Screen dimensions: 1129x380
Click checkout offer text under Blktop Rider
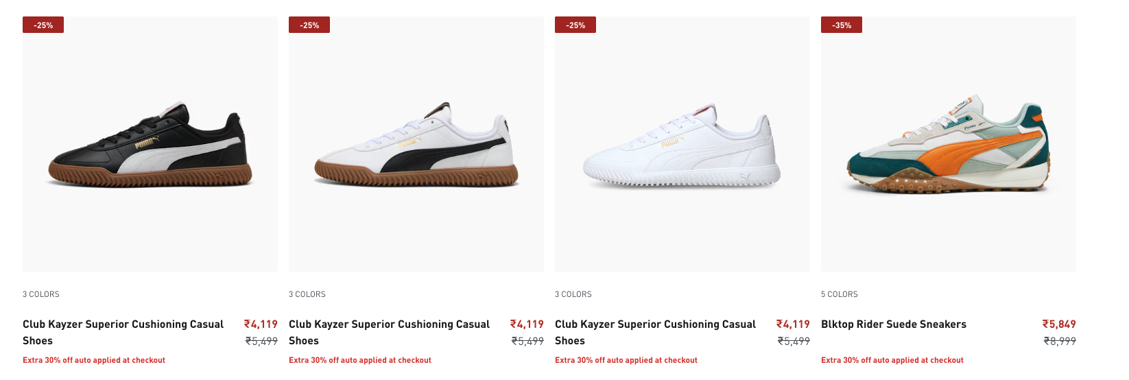click(x=892, y=360)
